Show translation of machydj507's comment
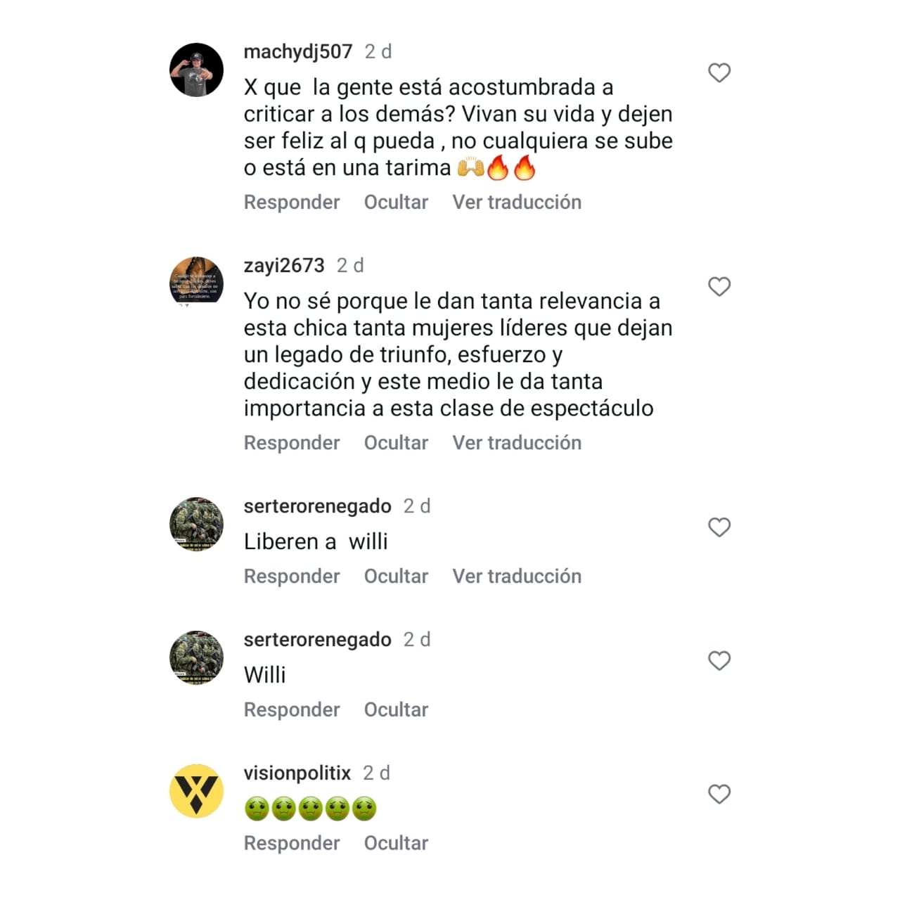The image size is (900, 900). point(517,202)
